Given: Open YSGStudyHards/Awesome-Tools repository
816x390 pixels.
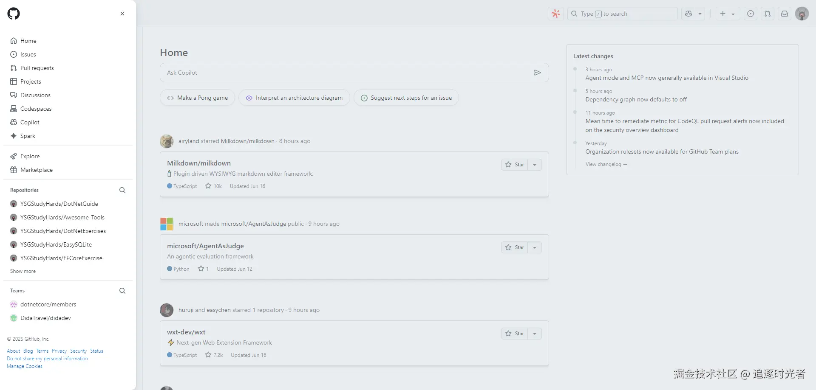Looking at the screenshot, I should pyautogui.click(x=62, y=217).
